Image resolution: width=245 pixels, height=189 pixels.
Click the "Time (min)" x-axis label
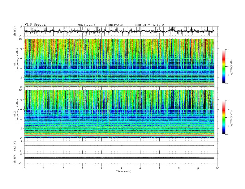click(124, 171)
